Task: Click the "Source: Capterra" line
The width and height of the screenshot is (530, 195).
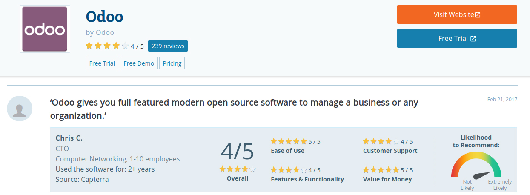Action: pos(82,179)
